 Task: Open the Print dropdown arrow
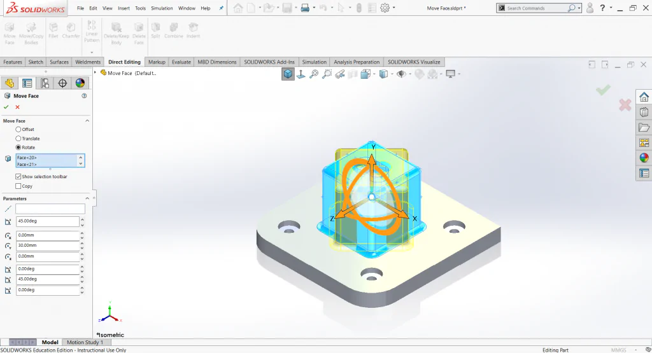[314, 8]
